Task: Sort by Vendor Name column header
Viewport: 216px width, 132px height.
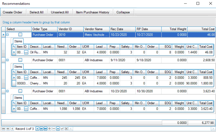Action: click(97, 29)
